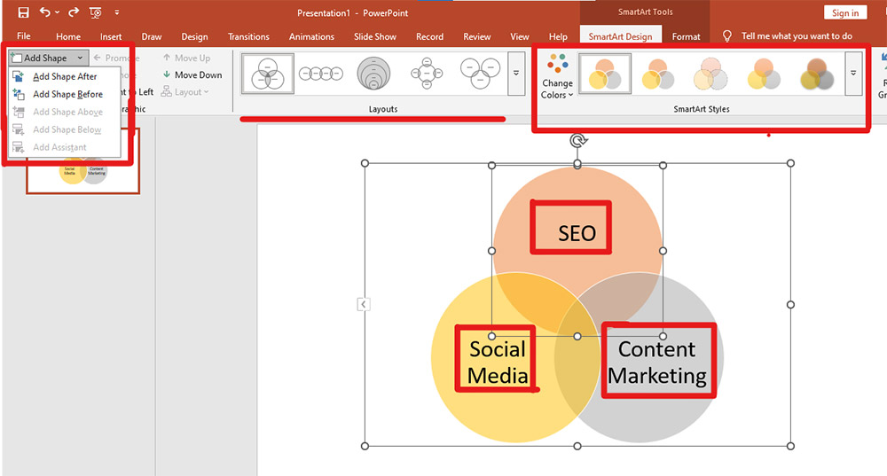Click the Promote button
The height and width of the screenshot is (476, 887).
point(116,59)
